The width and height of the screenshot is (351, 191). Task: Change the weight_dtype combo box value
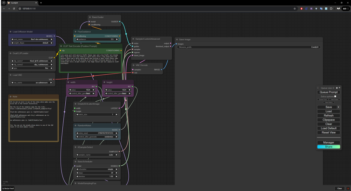pos(32,43)
